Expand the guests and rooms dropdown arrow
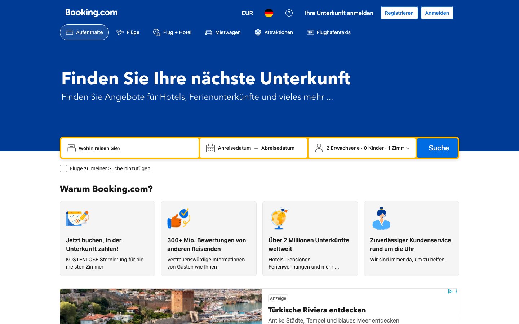Viewport: 519px width, 324px height. point(408,148)
